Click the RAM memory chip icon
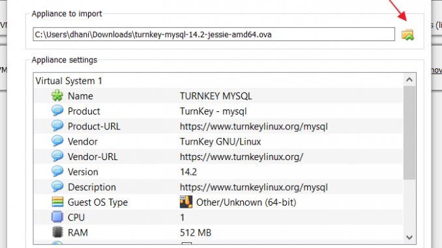This screenshot has width=442, height=248. click(57, 232)
